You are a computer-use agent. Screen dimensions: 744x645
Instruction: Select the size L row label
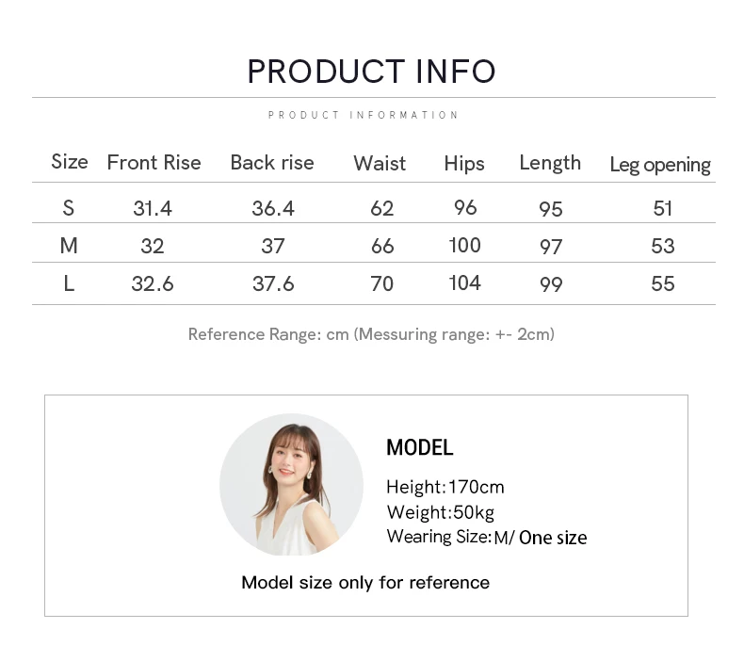tap(69, 283)
